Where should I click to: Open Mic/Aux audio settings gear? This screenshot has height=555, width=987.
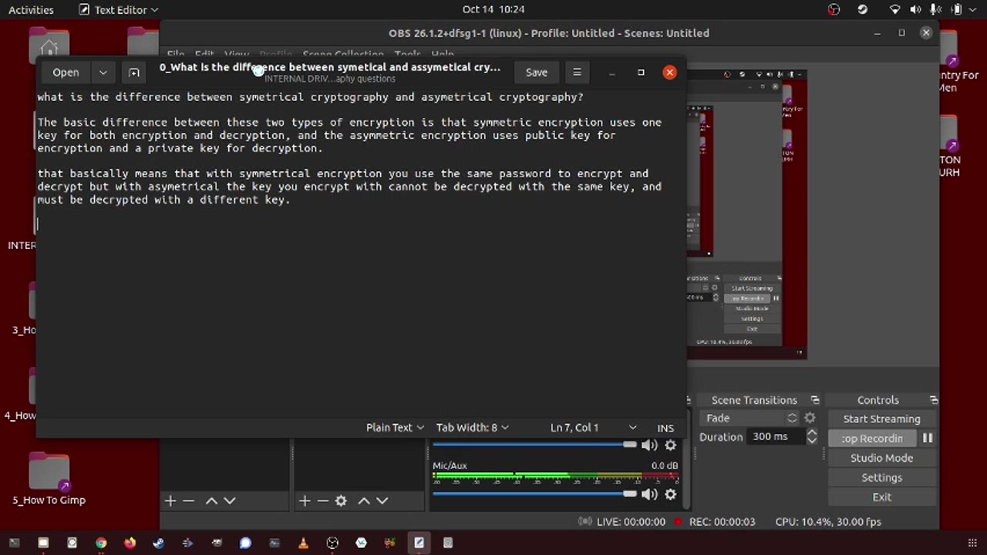click(x=670, y=494)
